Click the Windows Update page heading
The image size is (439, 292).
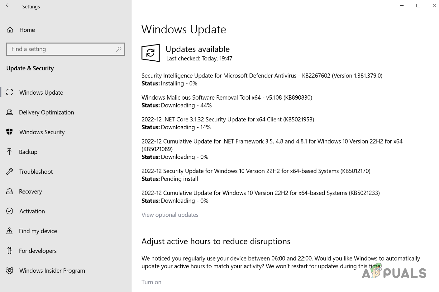(x=184, y=30)
